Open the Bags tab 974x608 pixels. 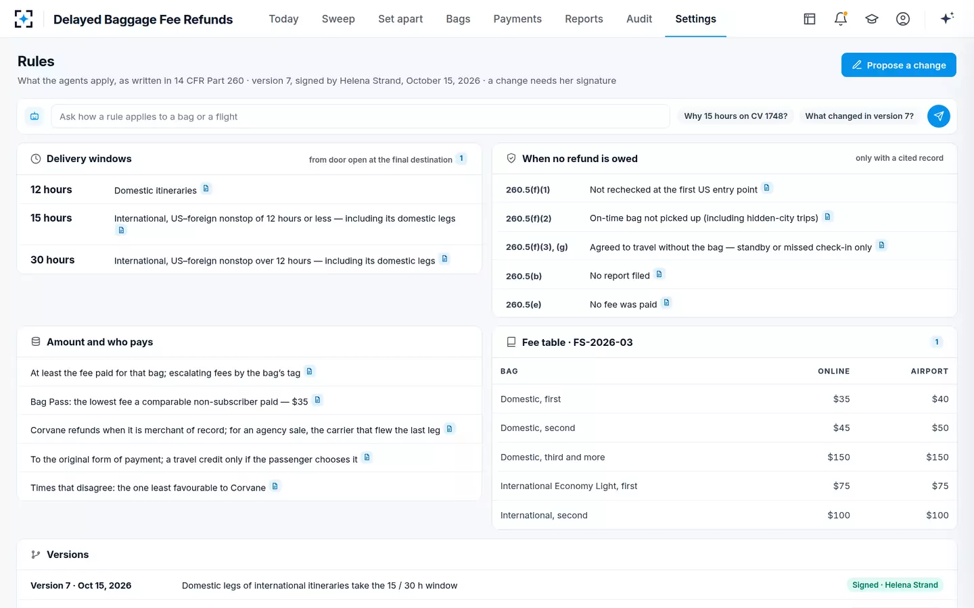pos(458,19)
